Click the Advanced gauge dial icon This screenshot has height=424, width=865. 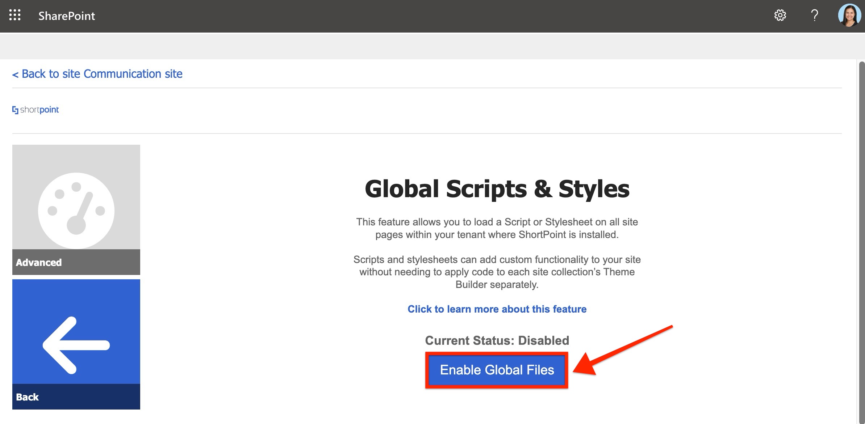(x=76, y=210)
